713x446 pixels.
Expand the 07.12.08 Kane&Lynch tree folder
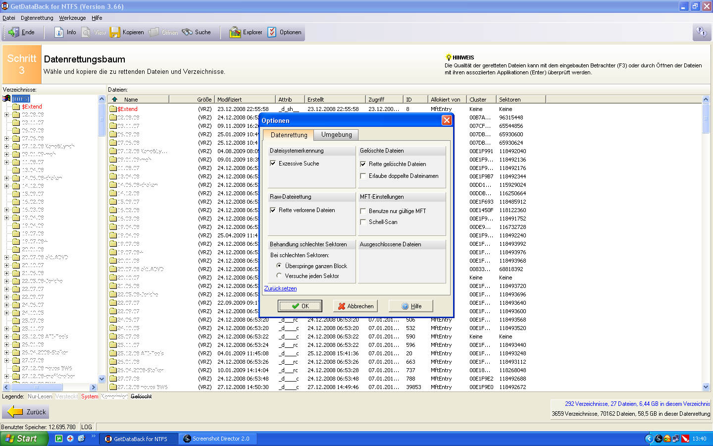tap(7, 146)
